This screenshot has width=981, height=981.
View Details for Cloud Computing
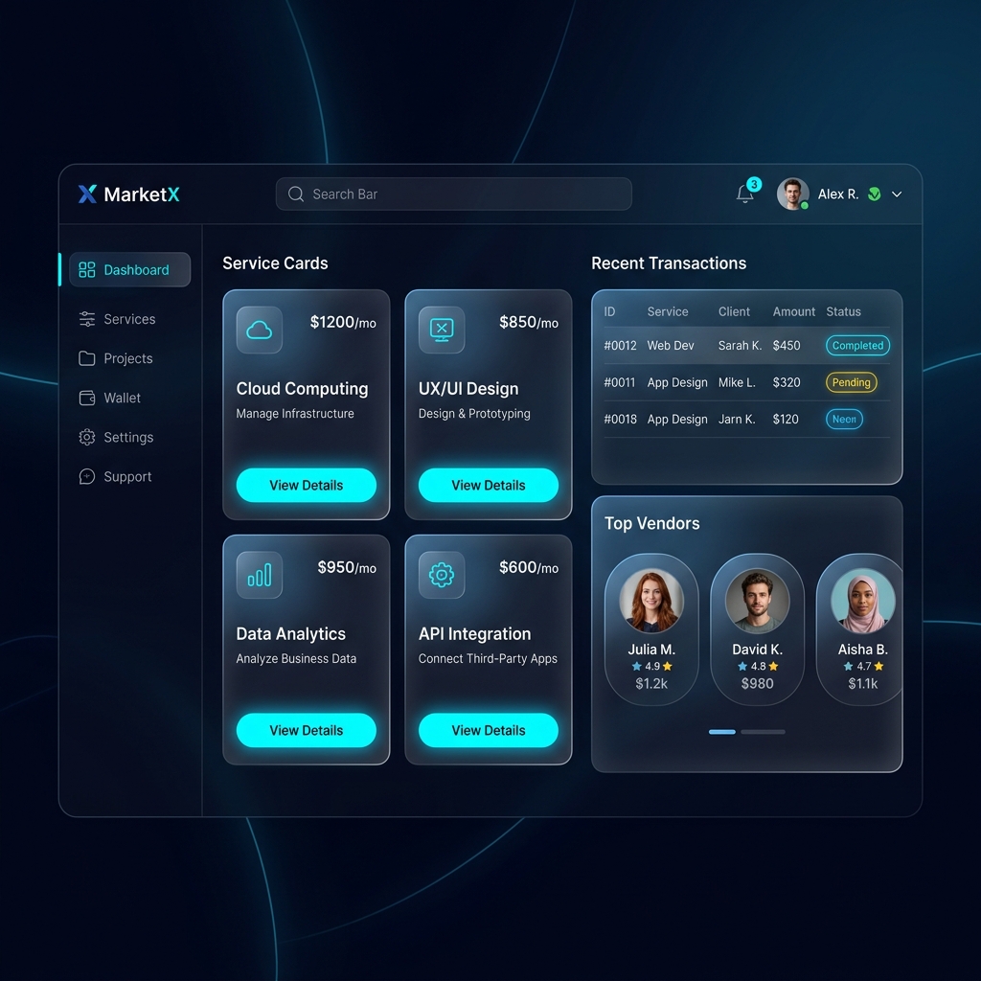coord(307,485)
